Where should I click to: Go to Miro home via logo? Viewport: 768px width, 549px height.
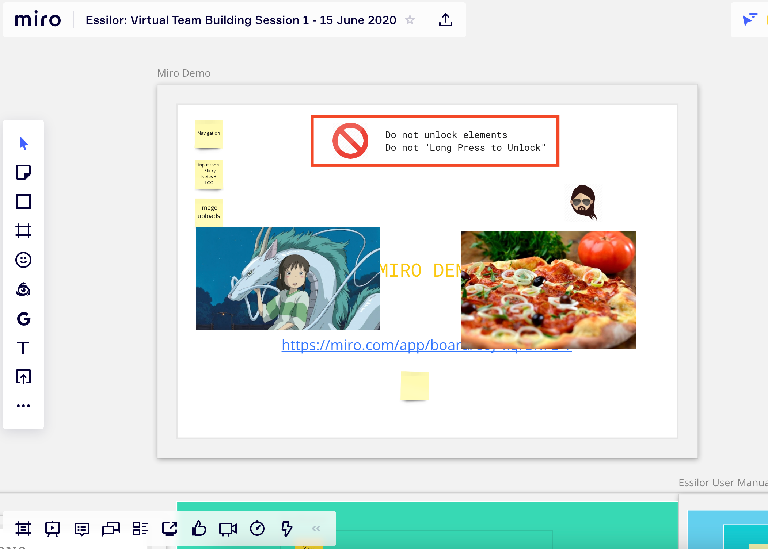[x=38, y=19]
